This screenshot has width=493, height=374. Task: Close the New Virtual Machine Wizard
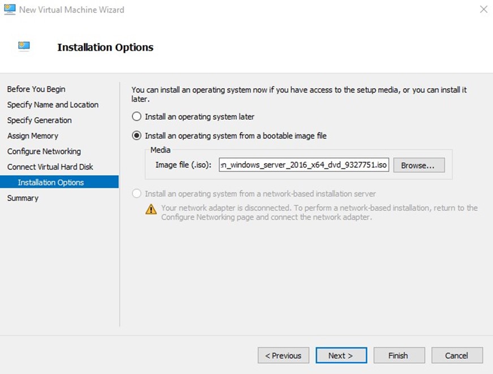[x=483, y=9]
